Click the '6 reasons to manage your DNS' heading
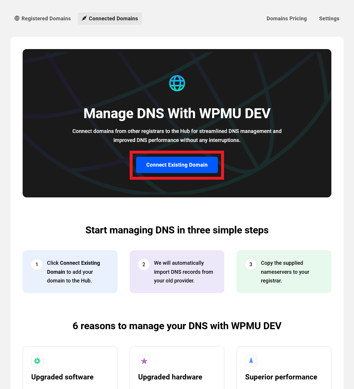This screenshot has width=354, height=389. pos(177,326)
